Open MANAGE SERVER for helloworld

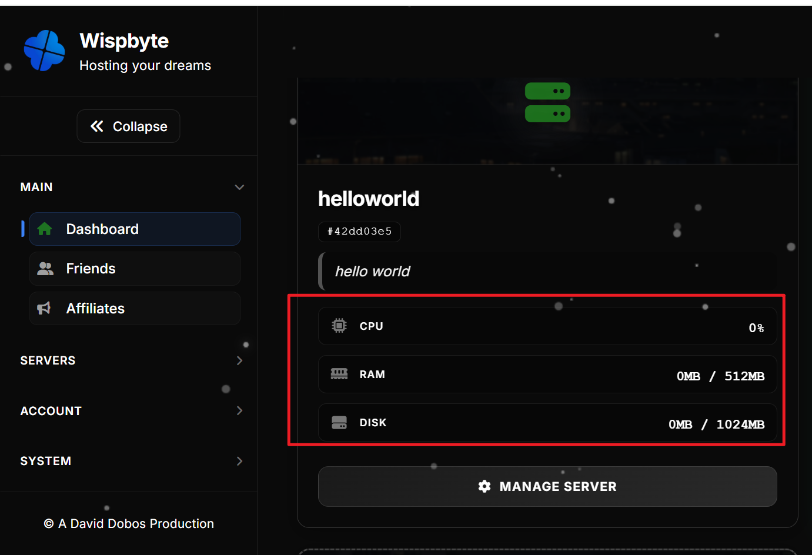point(547,486)
